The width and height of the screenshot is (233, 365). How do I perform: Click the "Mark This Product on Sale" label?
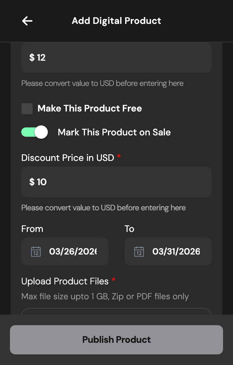point(114,132)
